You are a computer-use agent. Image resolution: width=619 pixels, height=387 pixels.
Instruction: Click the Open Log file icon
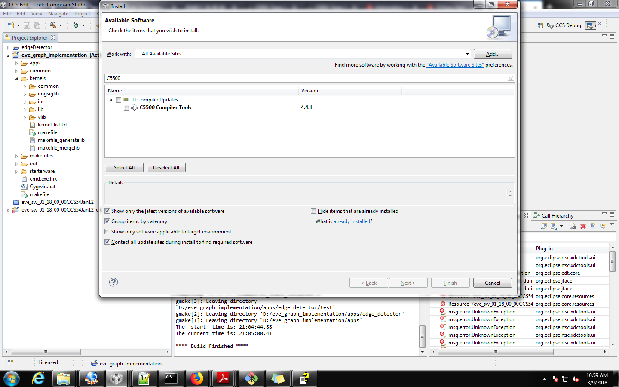coord(593,226)
